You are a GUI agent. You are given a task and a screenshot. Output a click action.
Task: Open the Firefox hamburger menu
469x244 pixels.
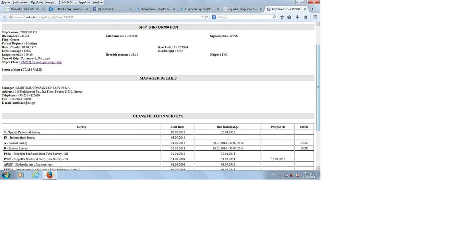pos(315,17)
